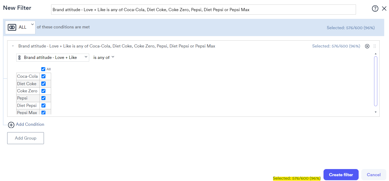The image size is (389, 181).
Task: Uncheck the Pepsi checkbox
Action: [x=43, y=98]
